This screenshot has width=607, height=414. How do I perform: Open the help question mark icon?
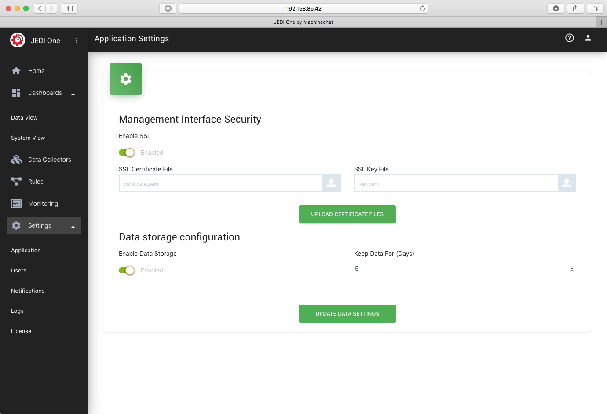(569, 38)
